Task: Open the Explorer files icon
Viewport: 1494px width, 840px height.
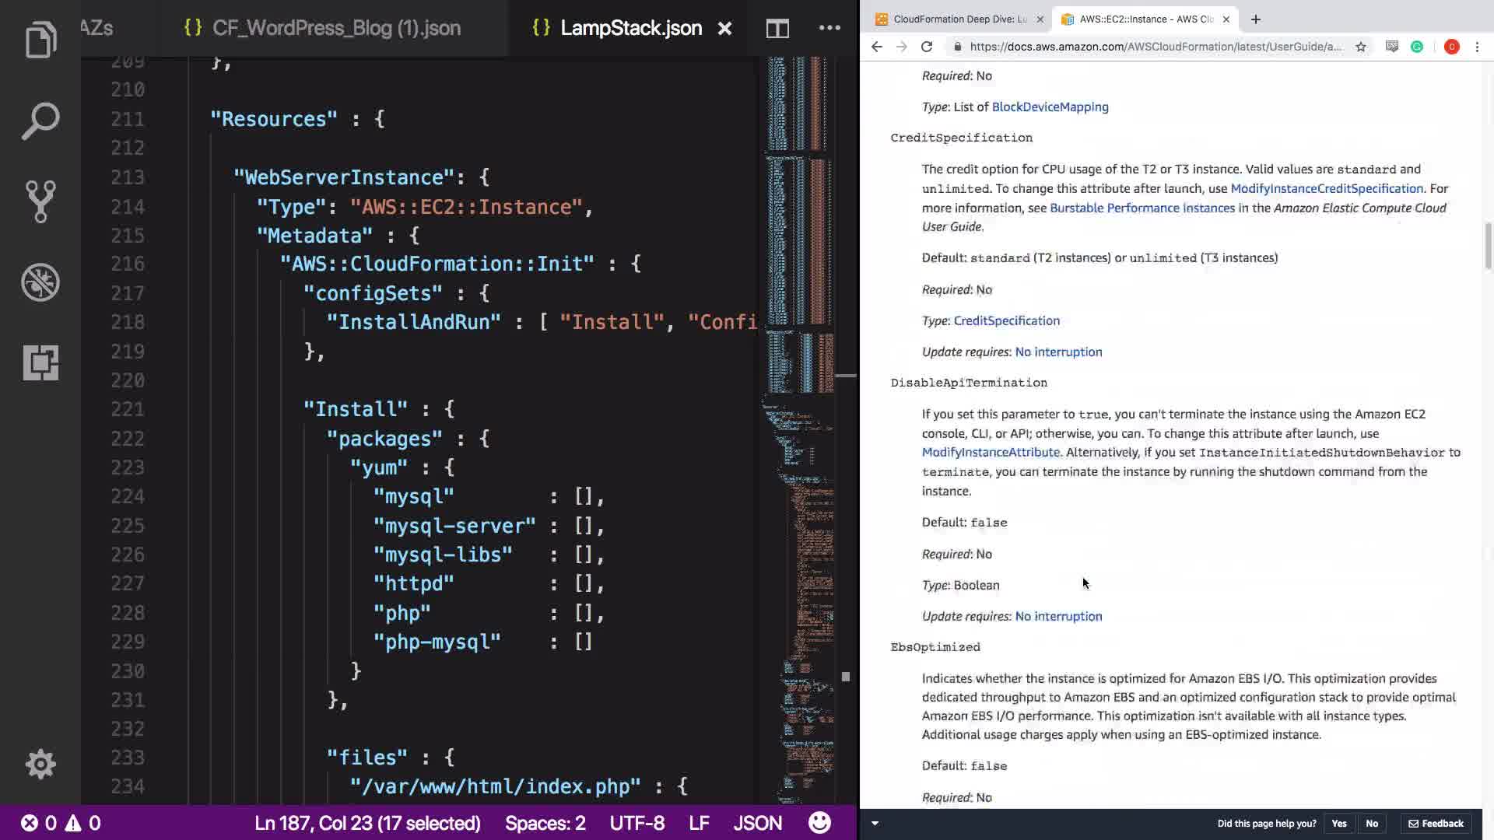Action: click(40, 40)
